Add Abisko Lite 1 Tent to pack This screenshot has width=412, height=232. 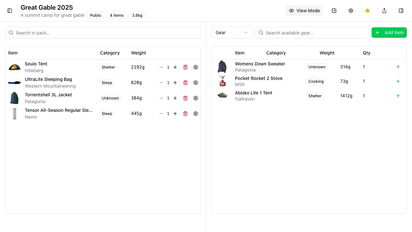398,96
